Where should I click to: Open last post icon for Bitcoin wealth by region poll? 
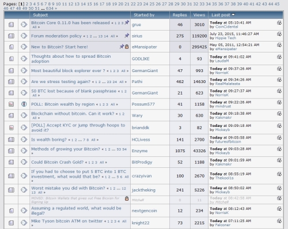(x=279, y=102)
